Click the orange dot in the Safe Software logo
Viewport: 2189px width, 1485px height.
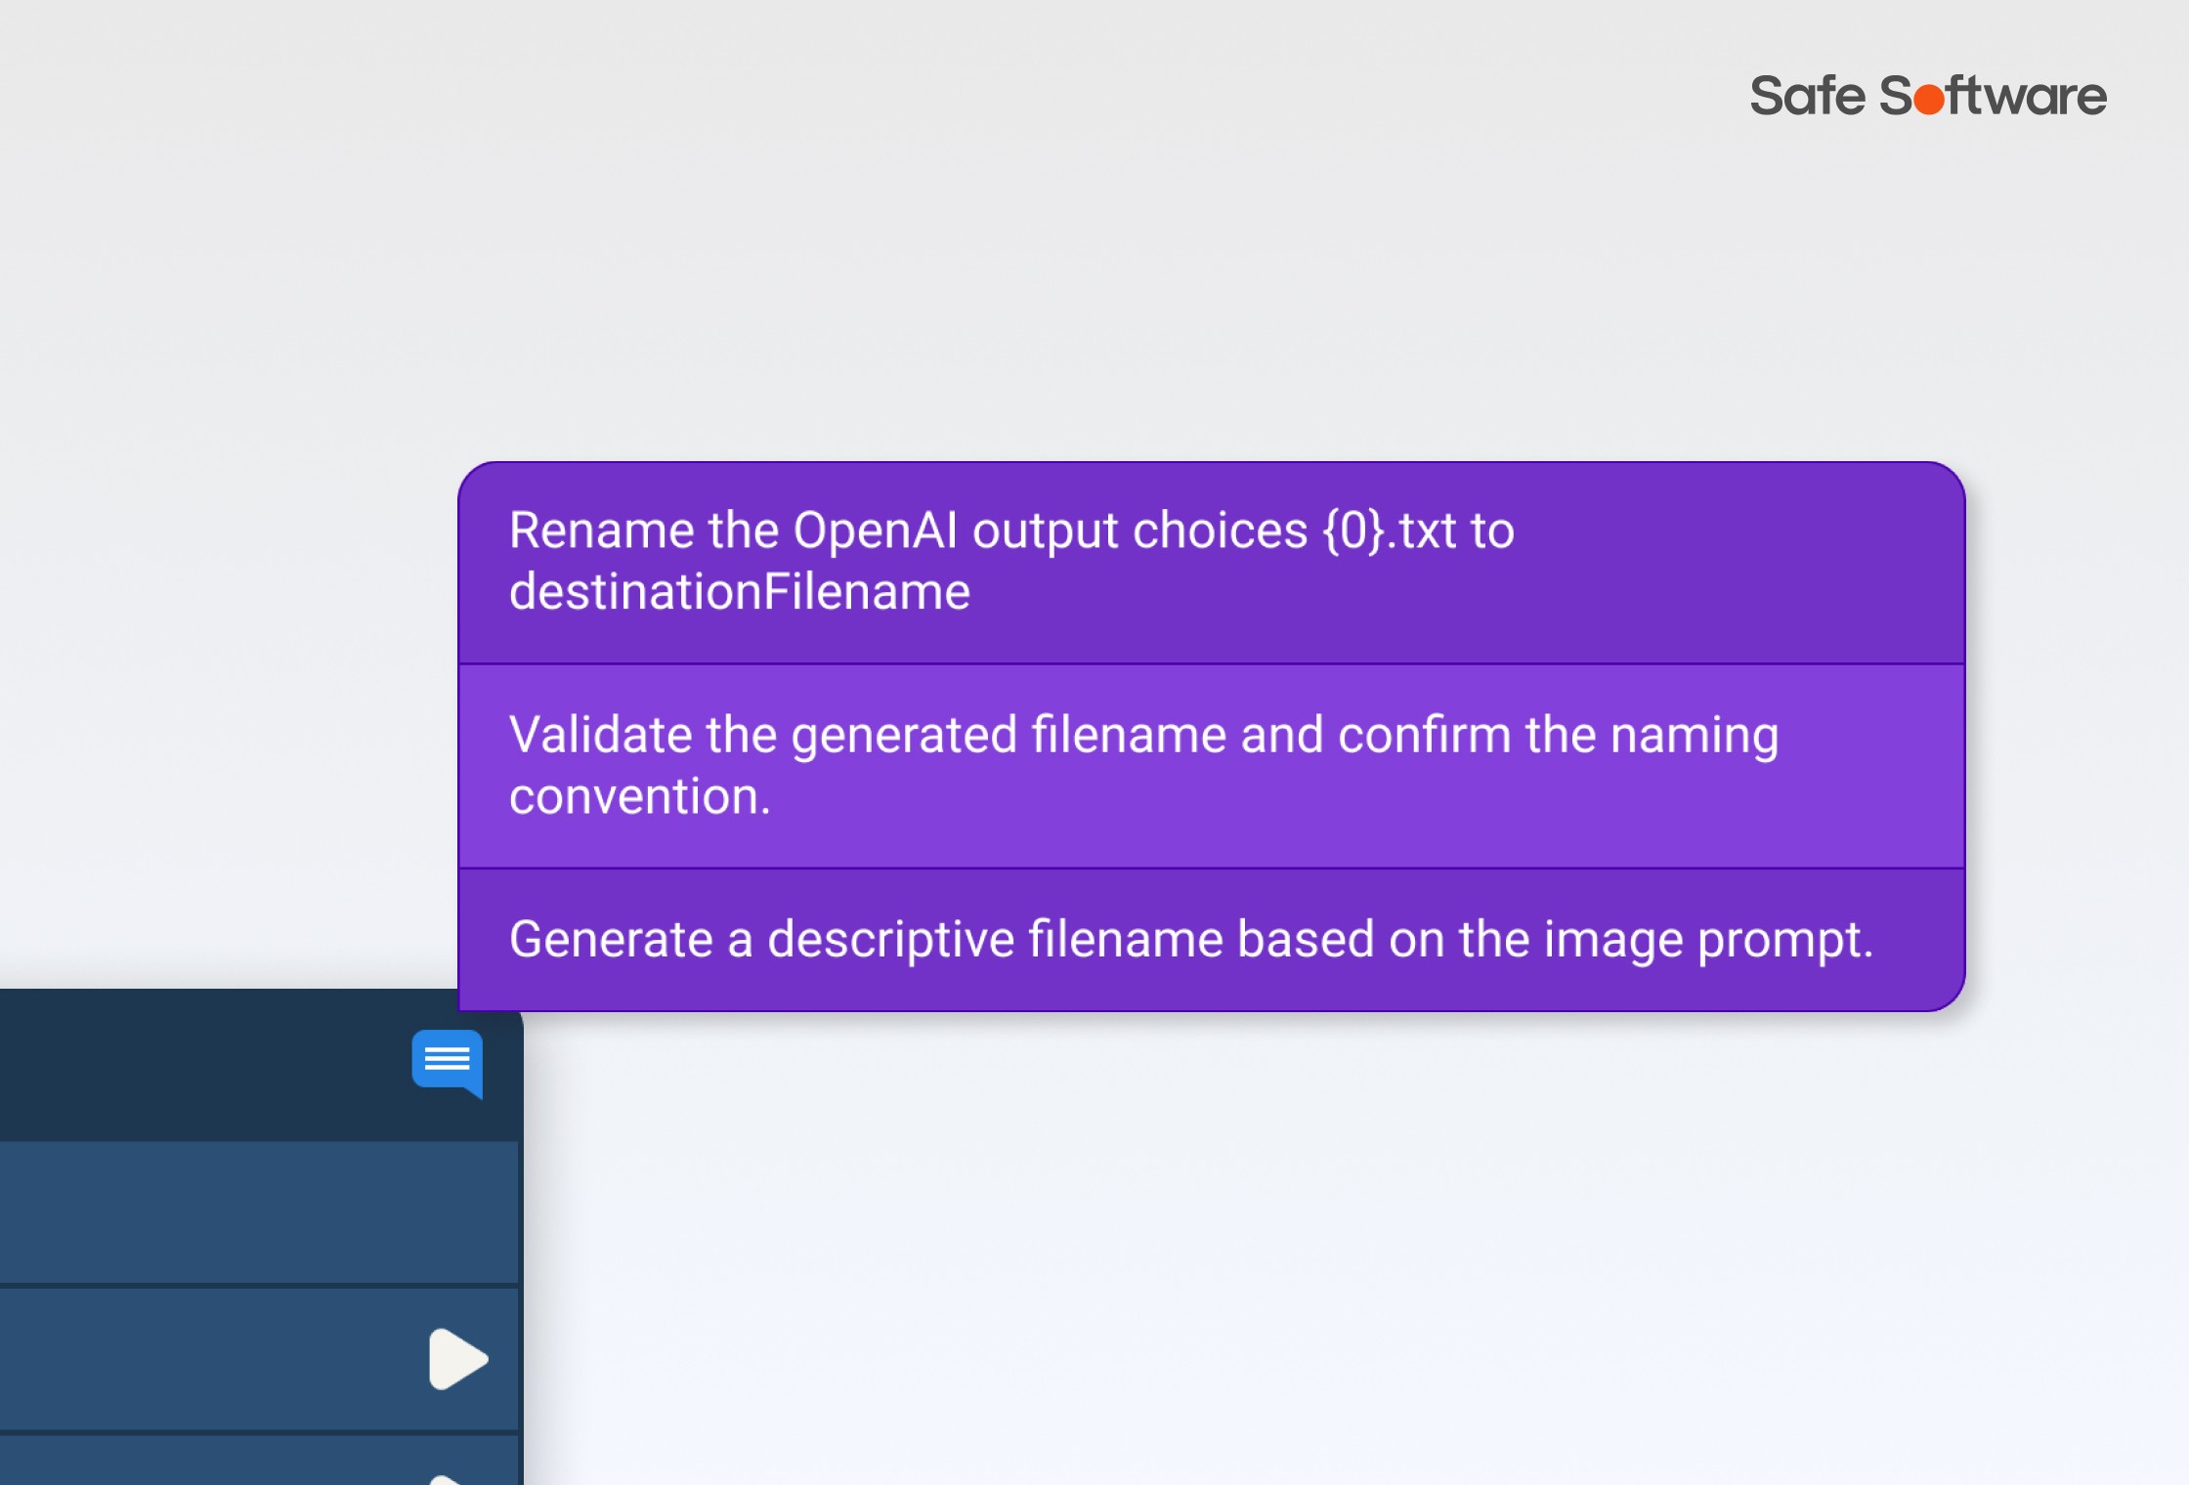[x=1928, y=101]
